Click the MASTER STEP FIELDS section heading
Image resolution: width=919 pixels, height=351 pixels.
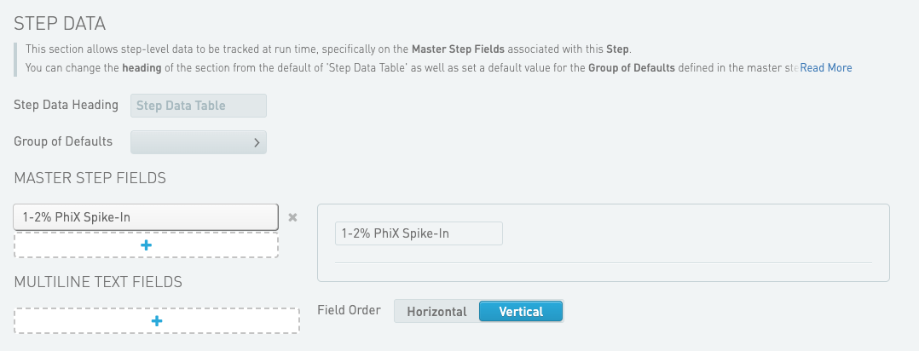(90, 178)
